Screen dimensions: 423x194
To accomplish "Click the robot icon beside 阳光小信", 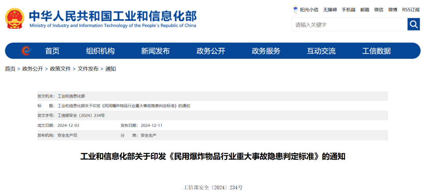I will (x=295, y=9).
